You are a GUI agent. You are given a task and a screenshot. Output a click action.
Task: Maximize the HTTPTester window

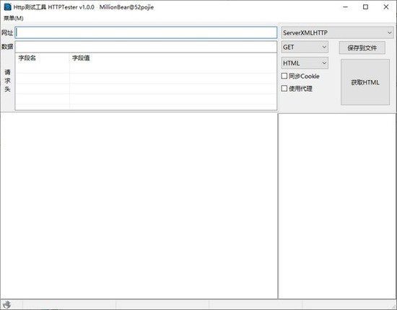coord(365,7)
